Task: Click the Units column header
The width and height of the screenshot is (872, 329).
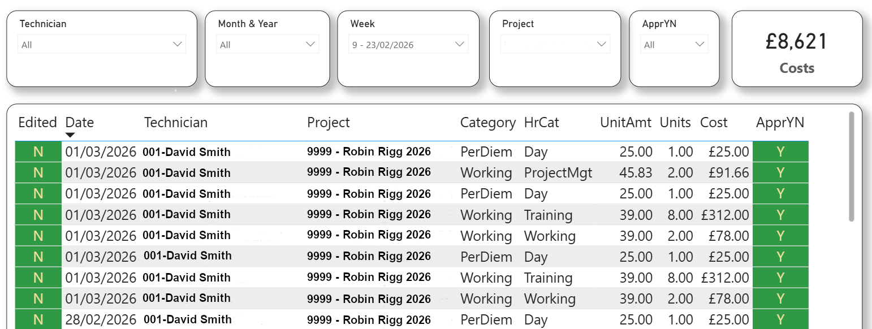Action: [x=676, y=122]
